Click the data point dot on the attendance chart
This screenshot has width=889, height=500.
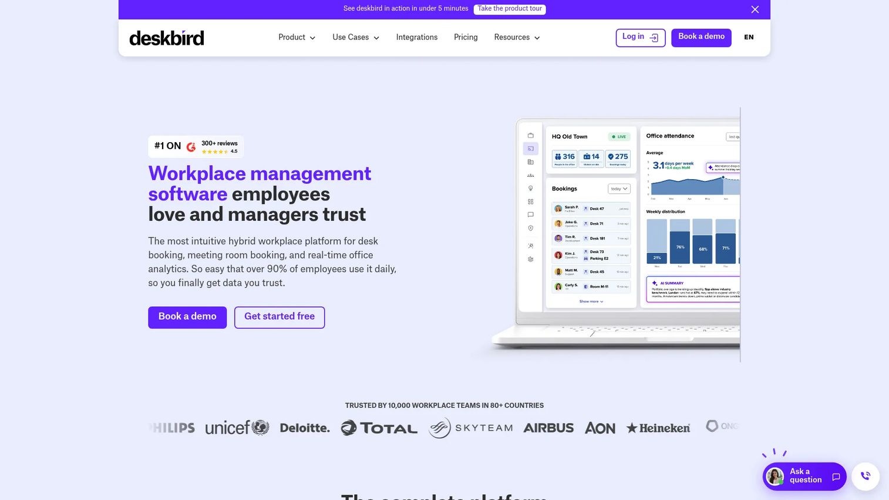point(723,177)
